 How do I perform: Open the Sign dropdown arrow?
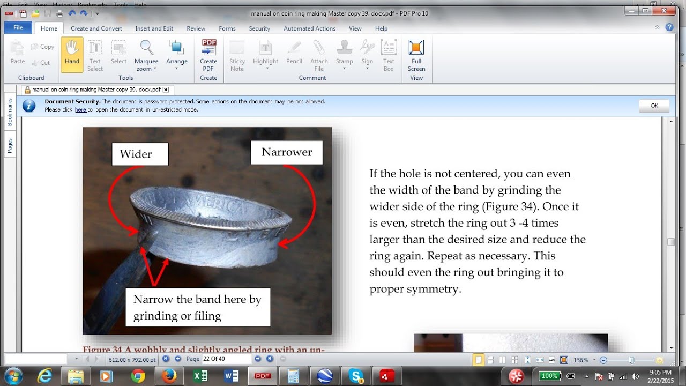[x=367, y=69]
